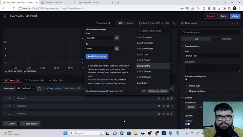Open new browser tab

118,3
